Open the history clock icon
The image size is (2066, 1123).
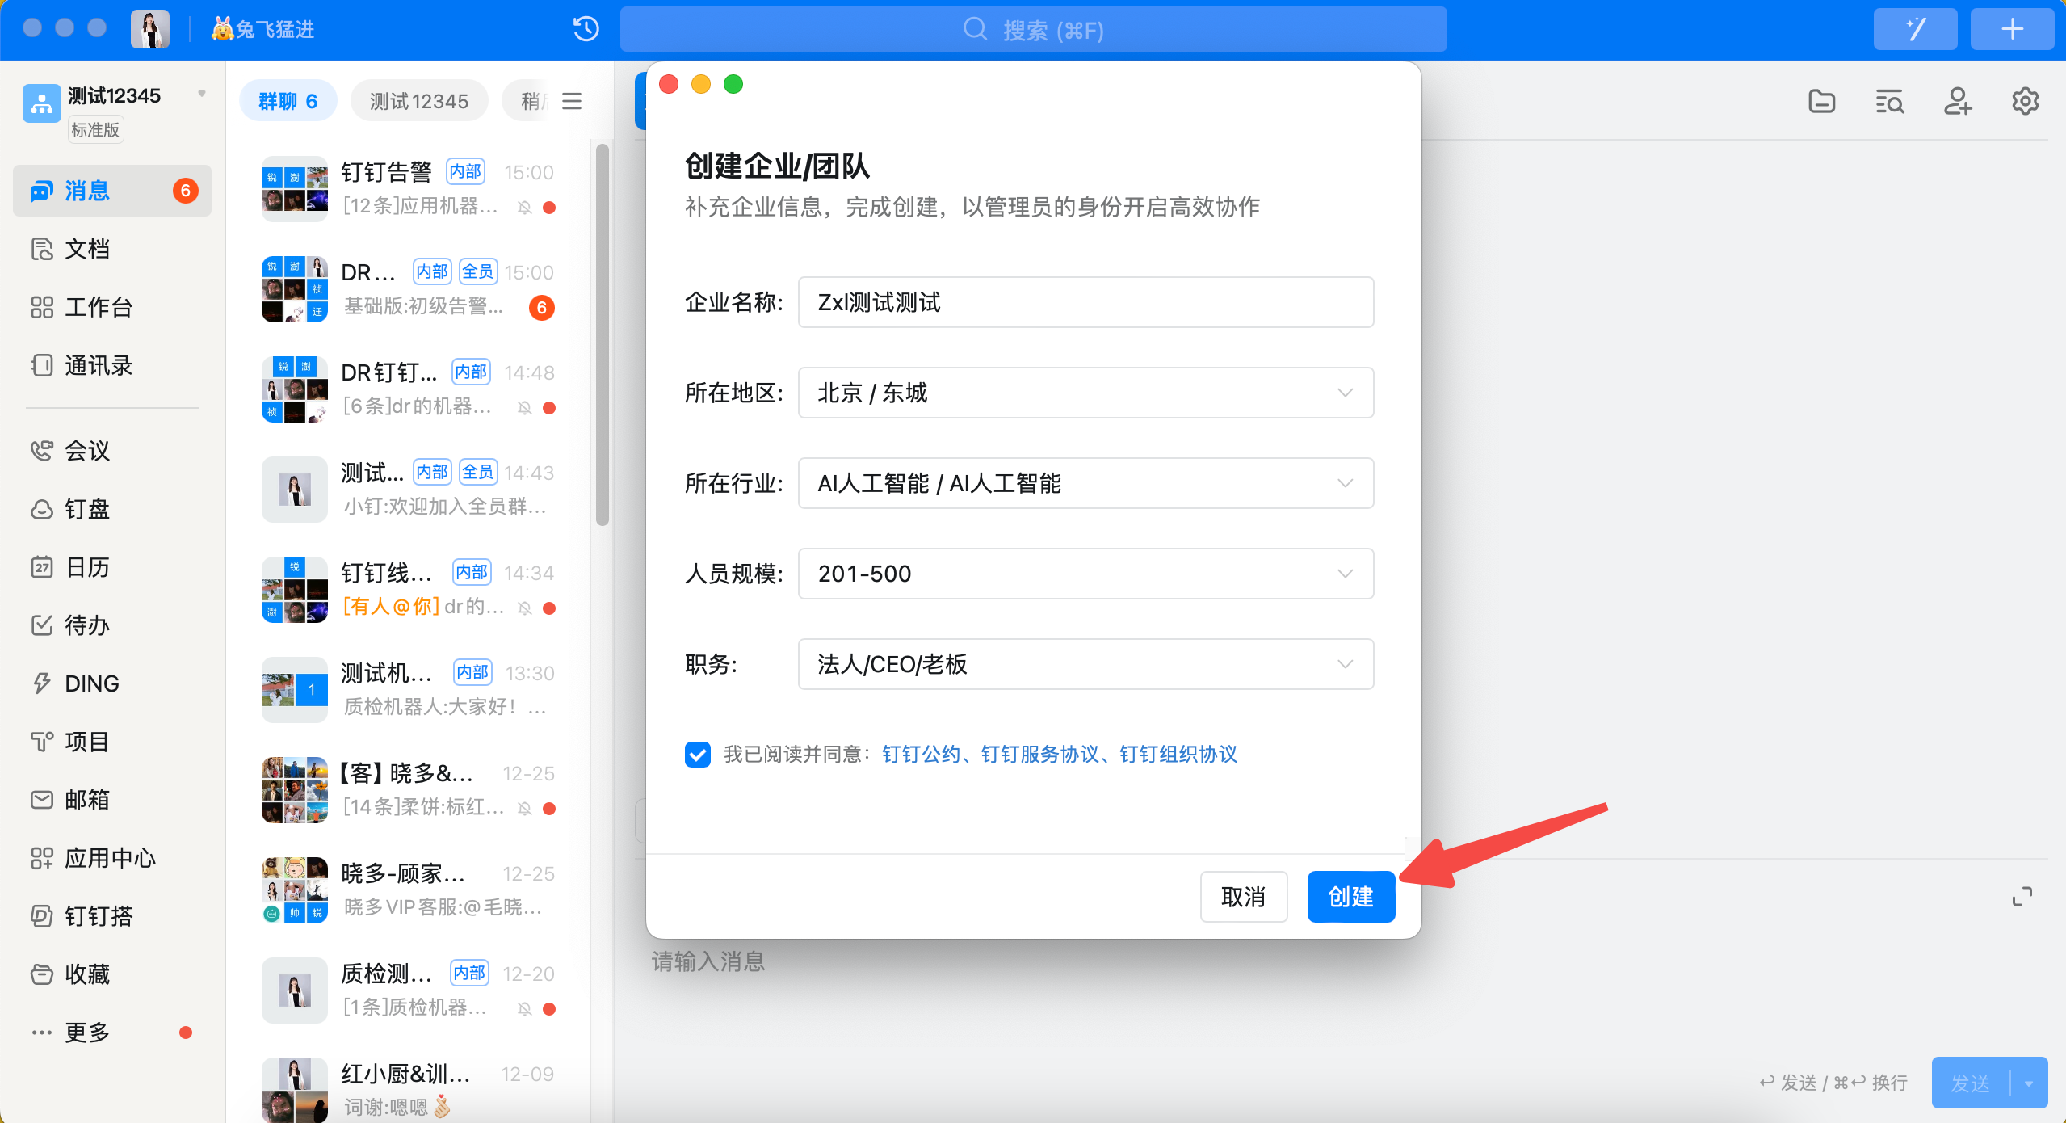click(x=586, y=29)
